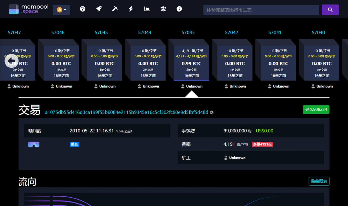This screenshot has height=206, width=348.
Task: Click the 交易 transaction heading
Action: click(x=30, y=110)
